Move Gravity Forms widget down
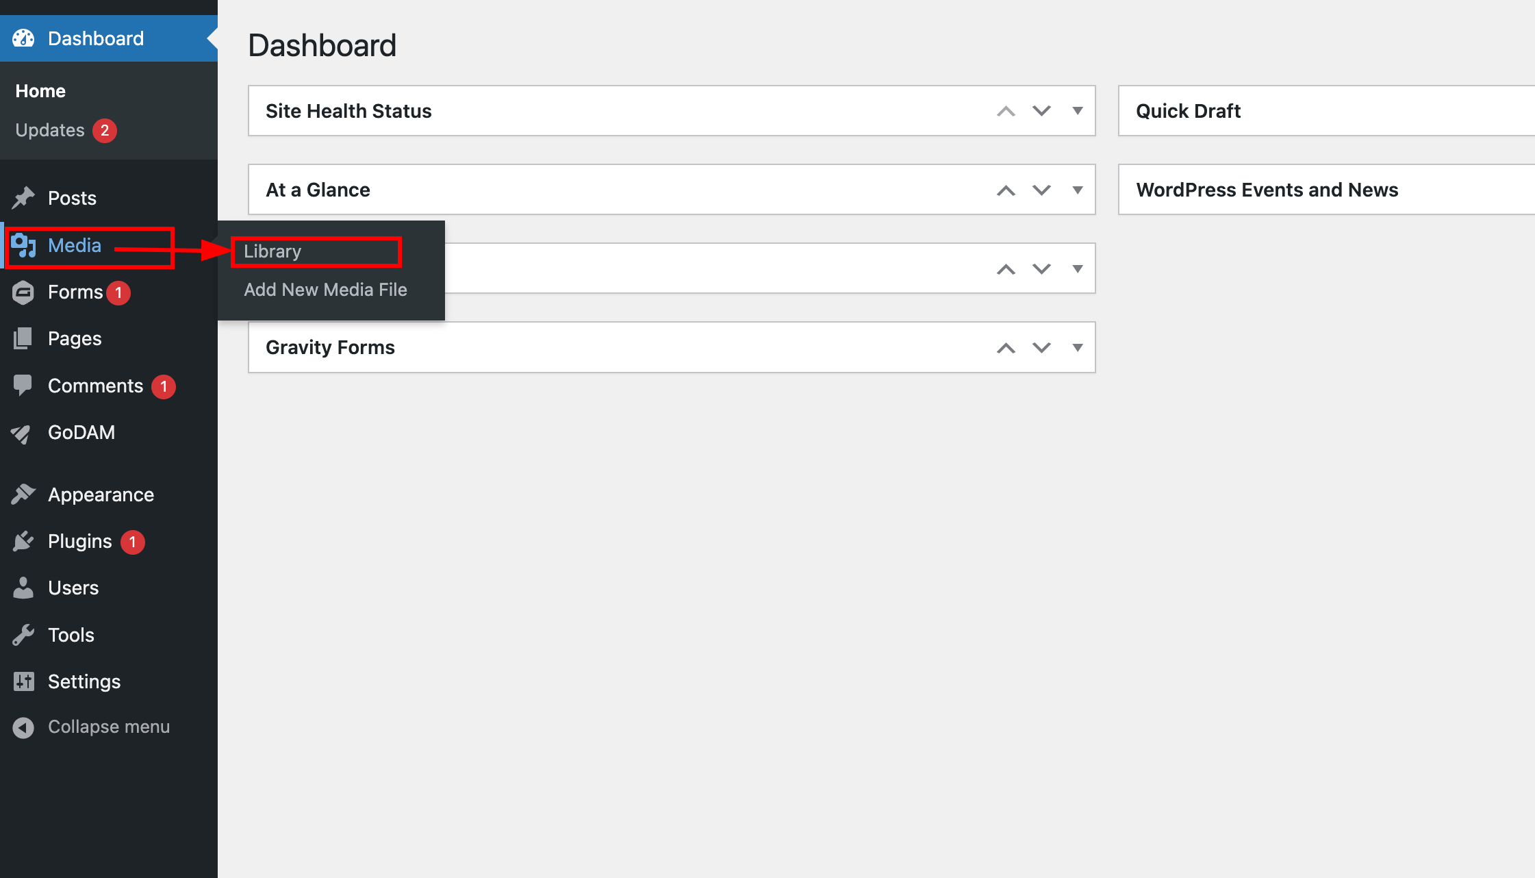This screenshot has width=1535, height=878. 1041,347
